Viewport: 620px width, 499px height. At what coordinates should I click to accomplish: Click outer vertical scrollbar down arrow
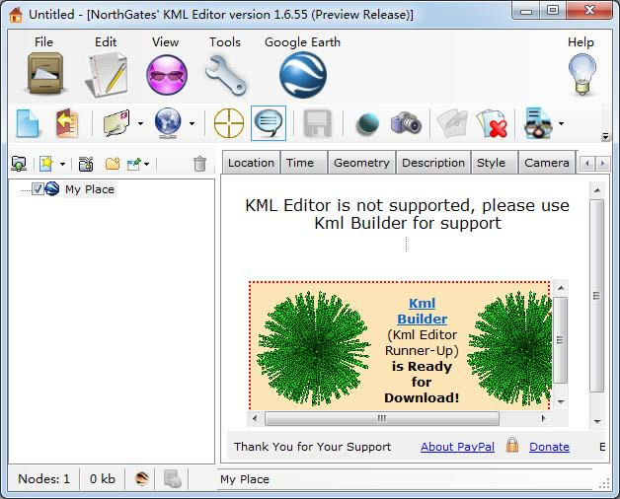[x=597, y=421]
